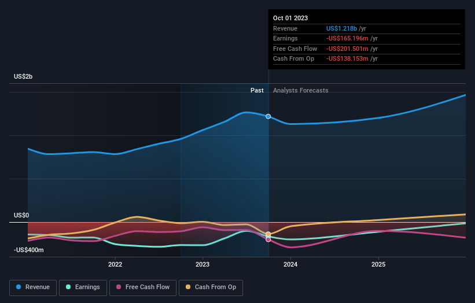This screenshot has height=303, width=475.
Task: Click the -US$201.501m free cash flow value
Action: [347, 49]
